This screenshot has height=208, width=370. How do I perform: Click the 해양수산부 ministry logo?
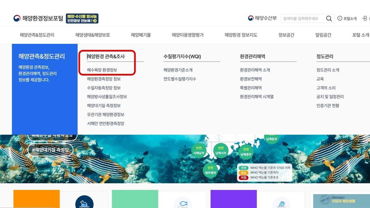click(262, 18)
